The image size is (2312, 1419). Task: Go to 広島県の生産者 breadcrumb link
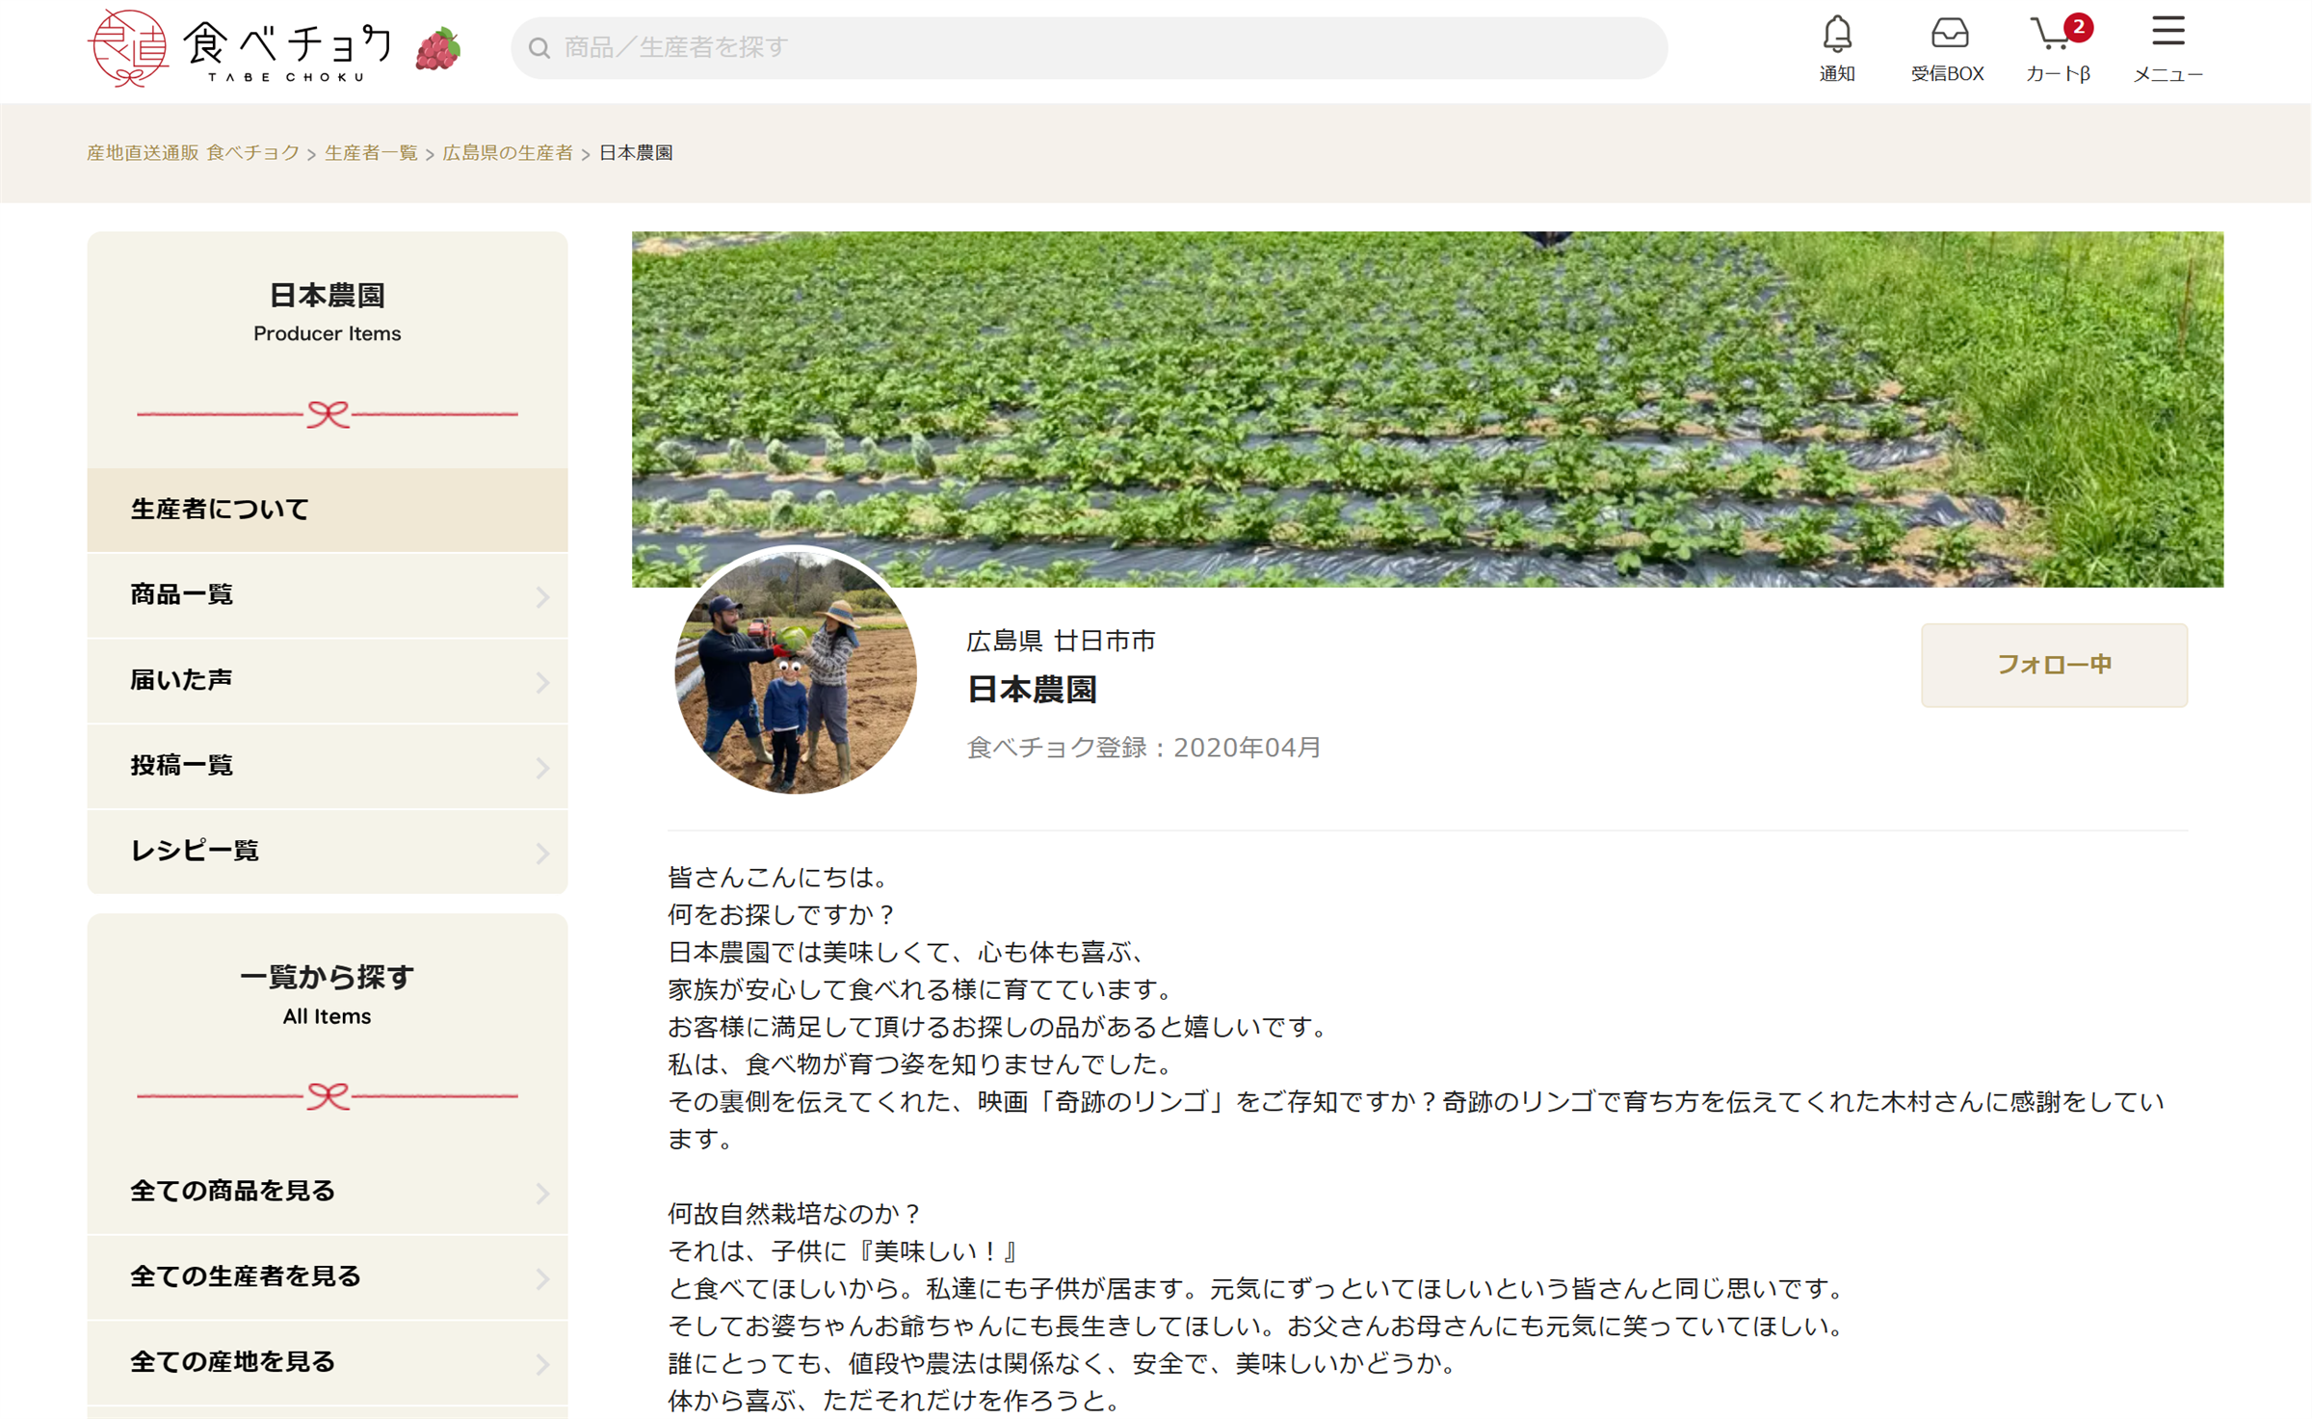pyautogui.click(x=508, y=153)
